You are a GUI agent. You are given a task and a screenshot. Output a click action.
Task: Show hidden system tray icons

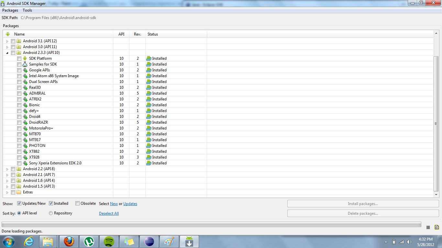[386, 242]
